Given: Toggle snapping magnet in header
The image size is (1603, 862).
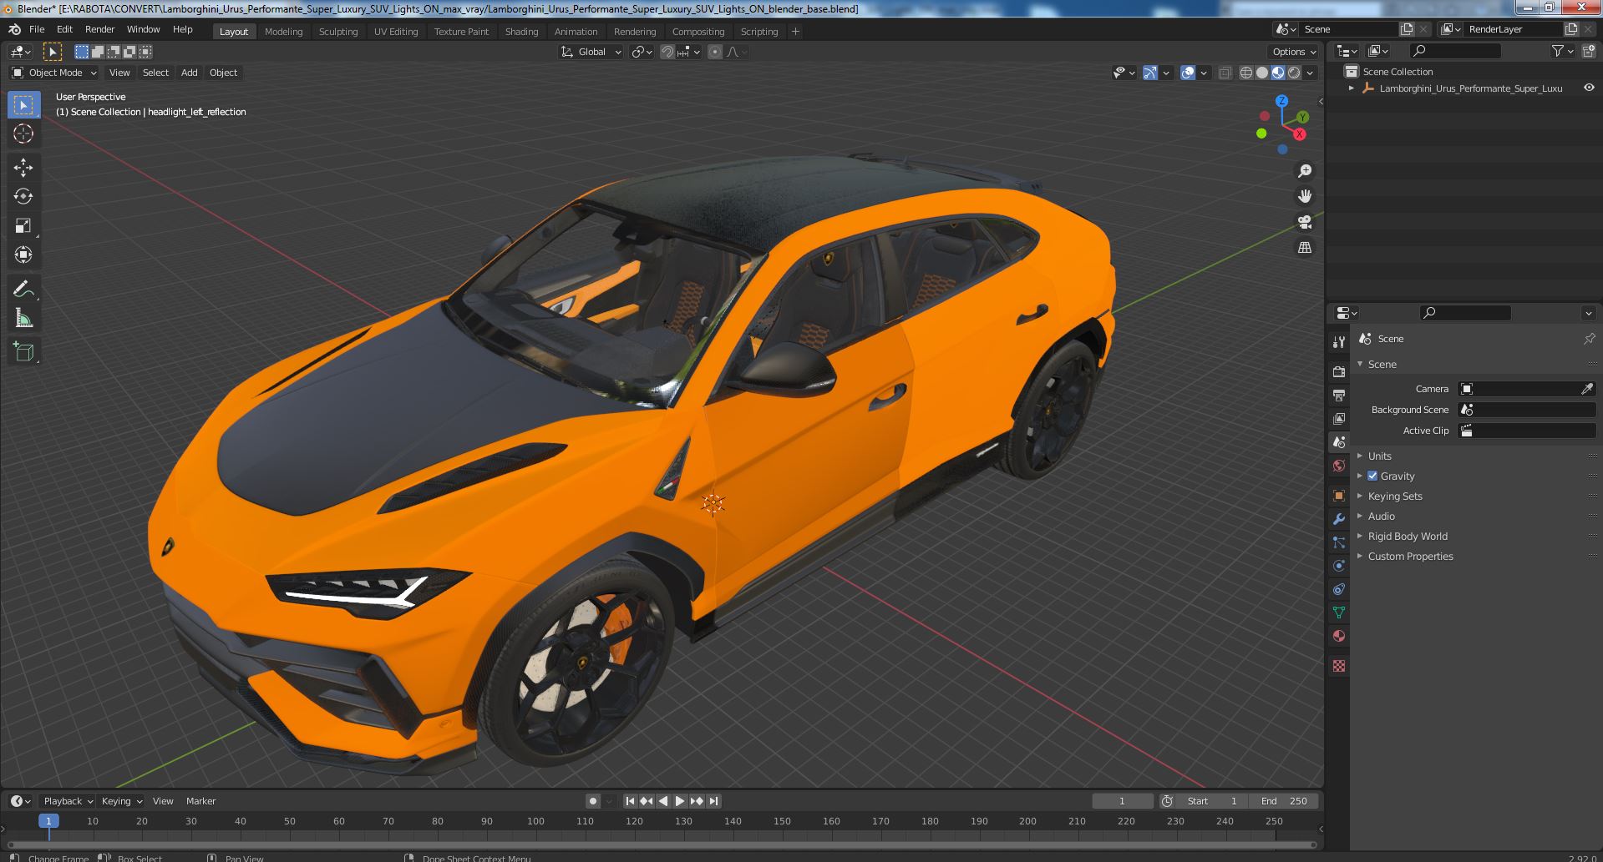Looking at the screenshot, I should coord(667,52).
